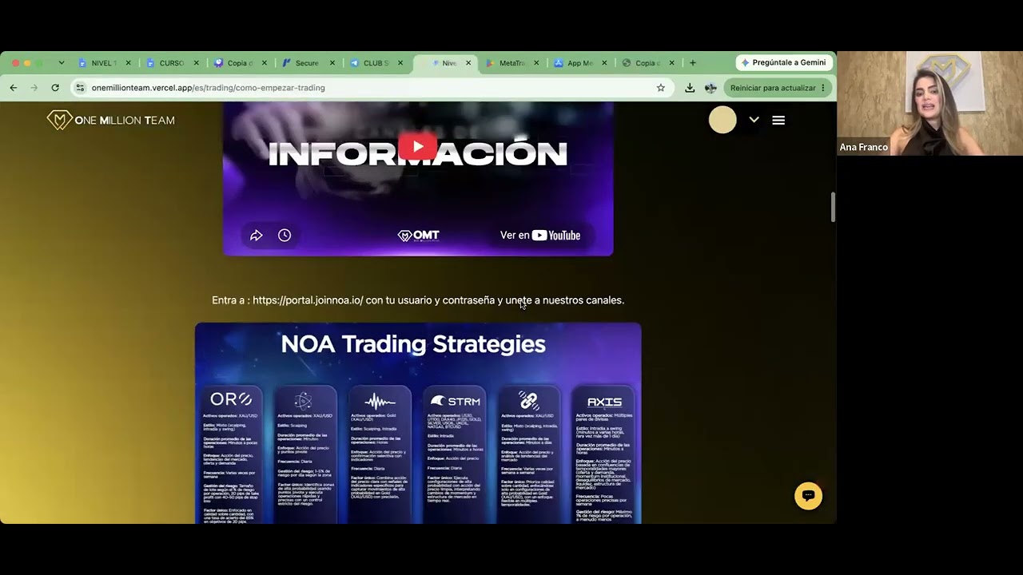Viewport: 1023px width, 575px height.
Task: Click the AXIS strategy logo
Action: [604, 402]
